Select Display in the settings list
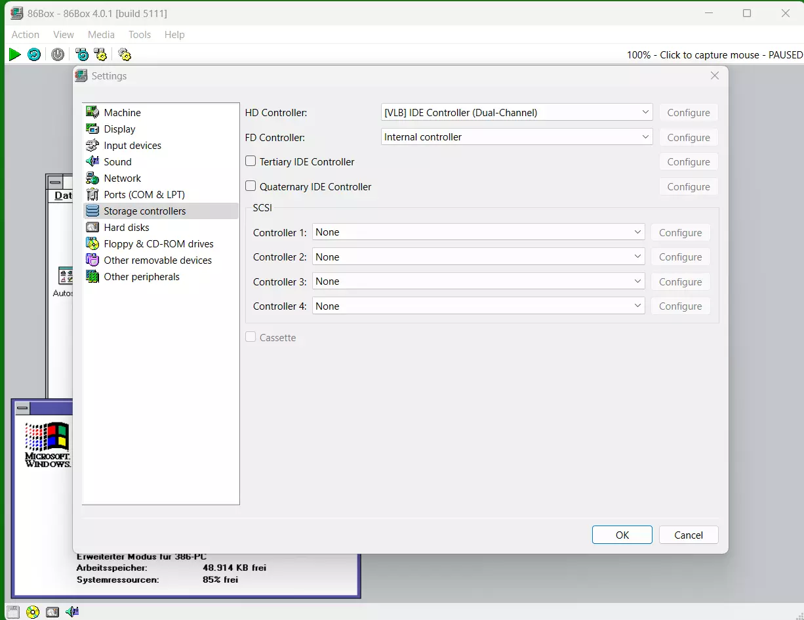This screenshot has width=804, height=620. click(161, 129)
